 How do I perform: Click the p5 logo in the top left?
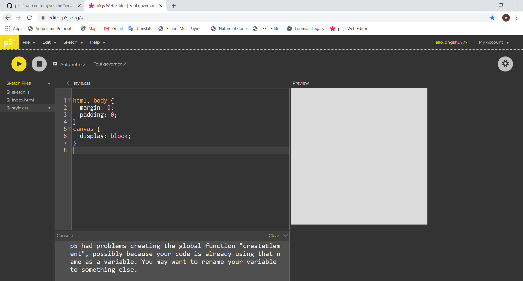point(9,42)
